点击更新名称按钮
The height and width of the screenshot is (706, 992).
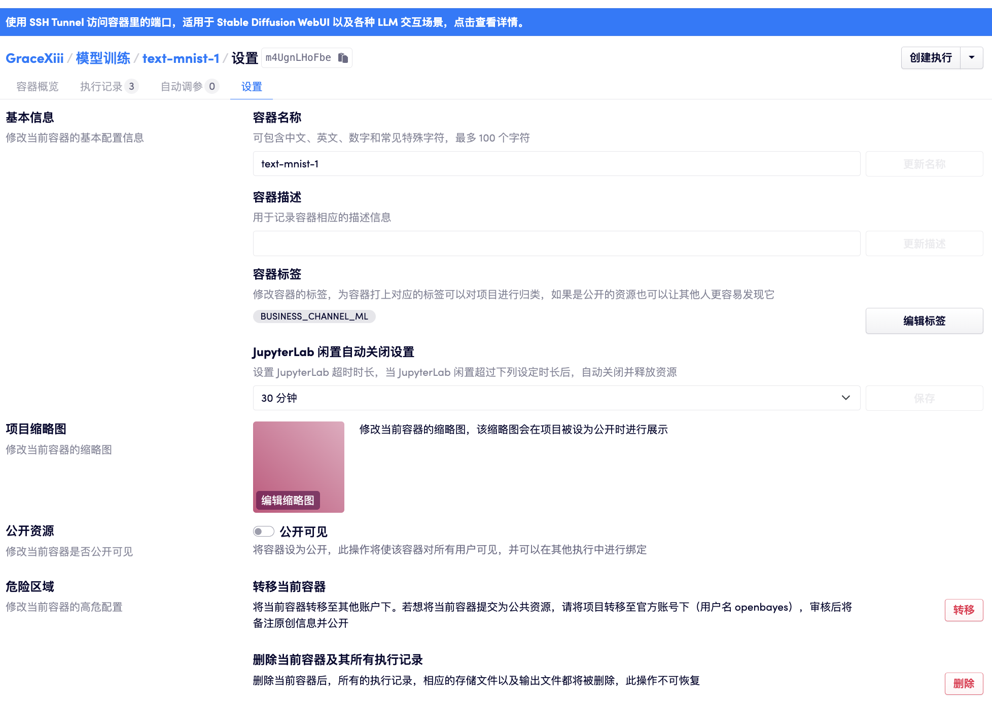924,163
